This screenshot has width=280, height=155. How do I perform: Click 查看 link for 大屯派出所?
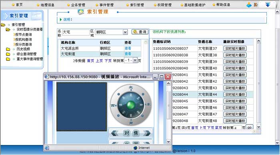pos(128,48)
